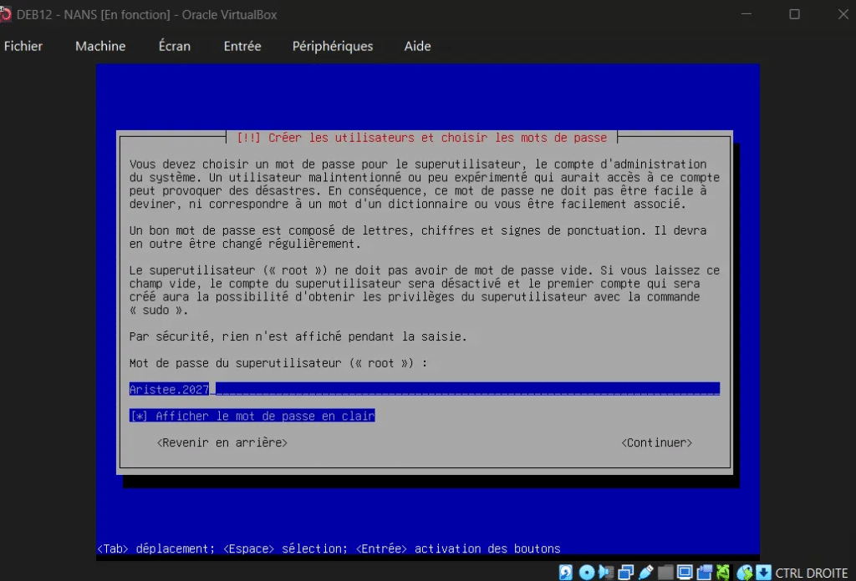The height and width of the screenshot is (581, 856).
Task: Open the network adapters indicator
Action: (x=626, y=573)
